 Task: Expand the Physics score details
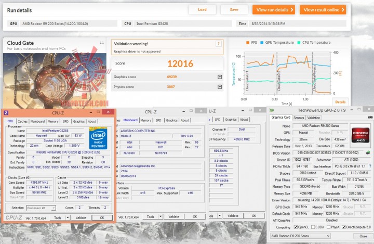coord(220,87)
